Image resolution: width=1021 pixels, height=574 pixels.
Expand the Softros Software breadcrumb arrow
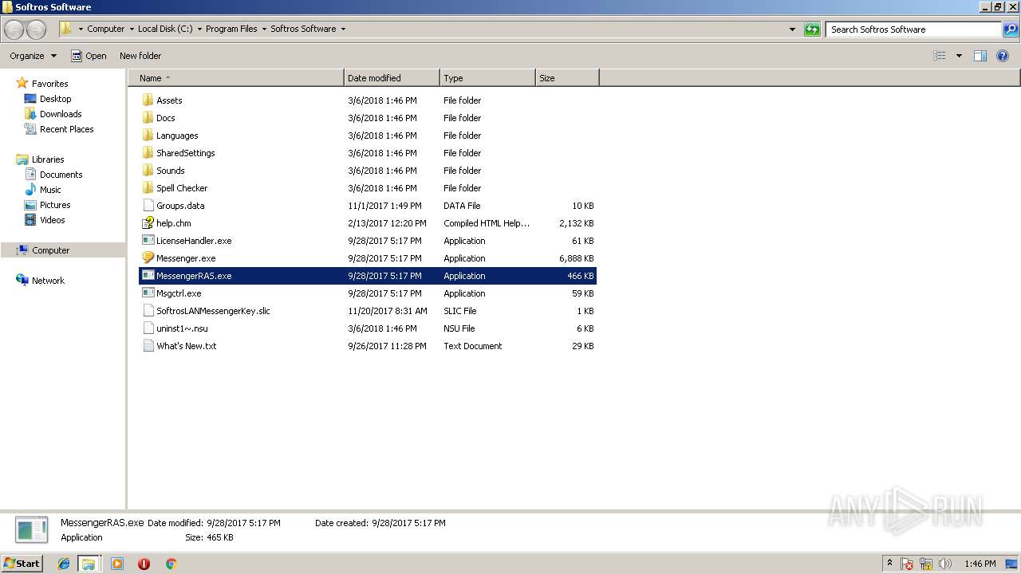click(343, 29)
